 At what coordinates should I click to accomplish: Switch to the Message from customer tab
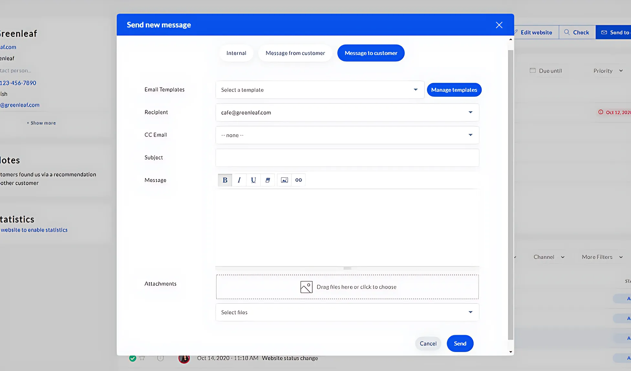(295, 53)
